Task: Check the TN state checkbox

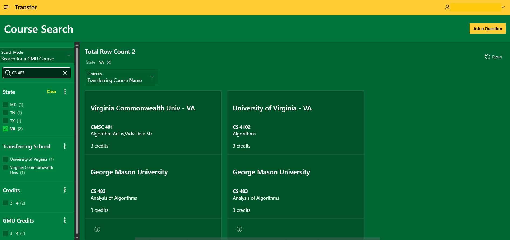Action: (x=5, y=113)
